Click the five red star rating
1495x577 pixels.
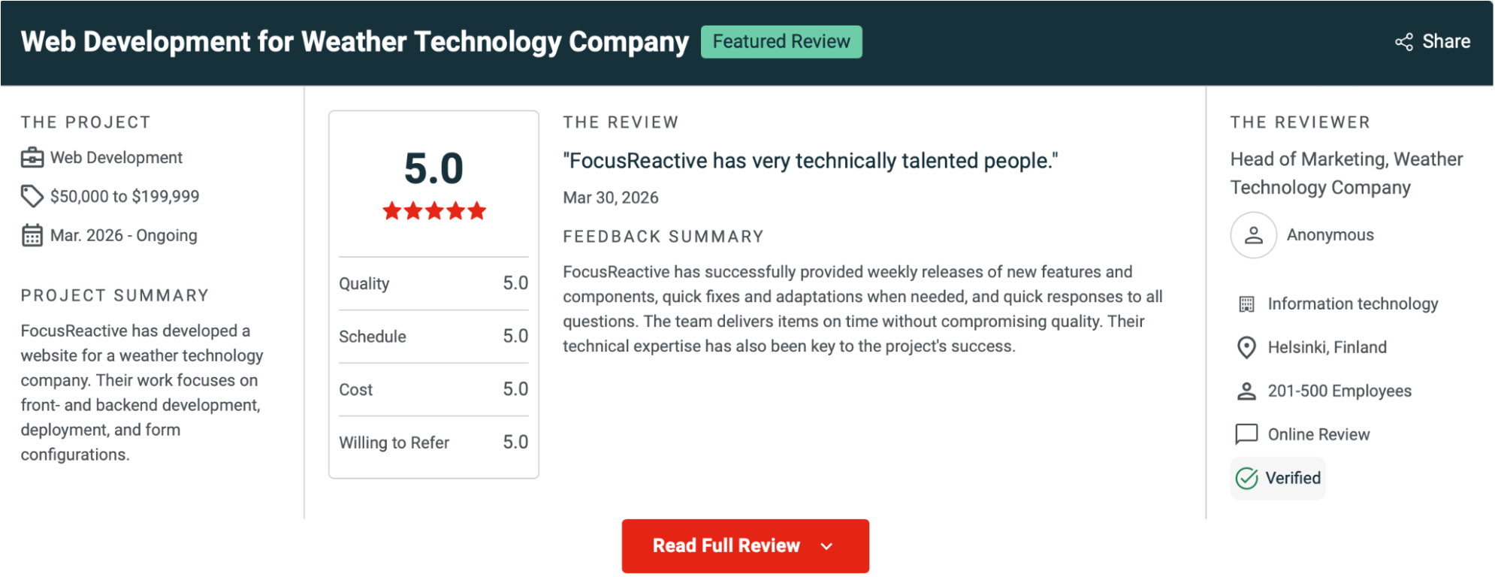(434, 211)
